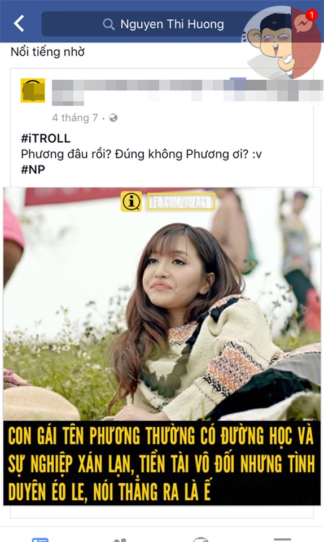
Task: Open the yellow page profile avatar
Action: [33, 90]
